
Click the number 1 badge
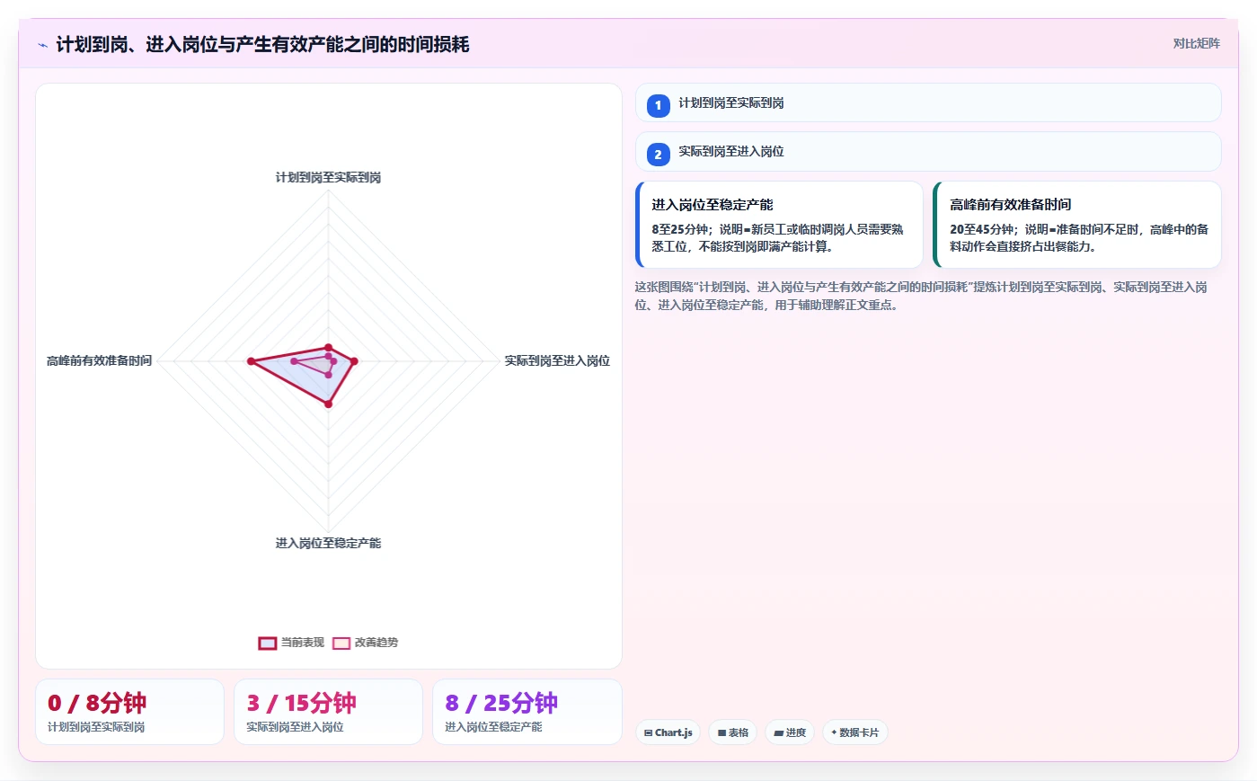(658, 105)
